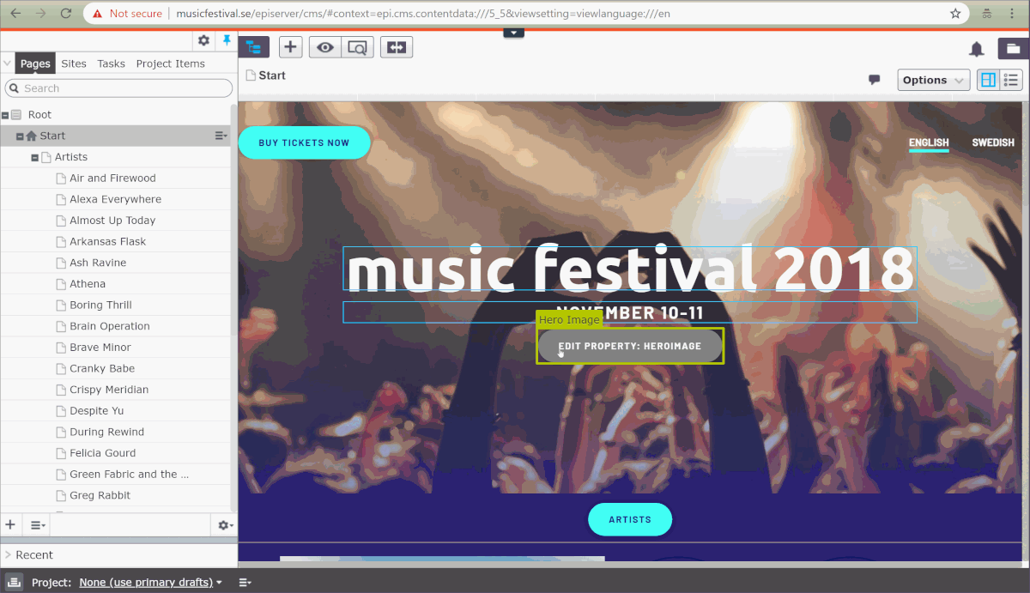Open the Options dropdown

coord(933,80)
